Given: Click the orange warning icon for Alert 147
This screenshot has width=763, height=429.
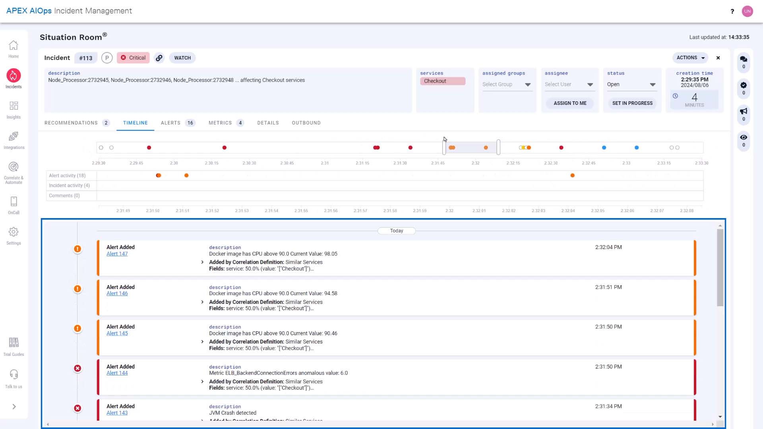Looking at the screenshot, I should tap(77, 249).
